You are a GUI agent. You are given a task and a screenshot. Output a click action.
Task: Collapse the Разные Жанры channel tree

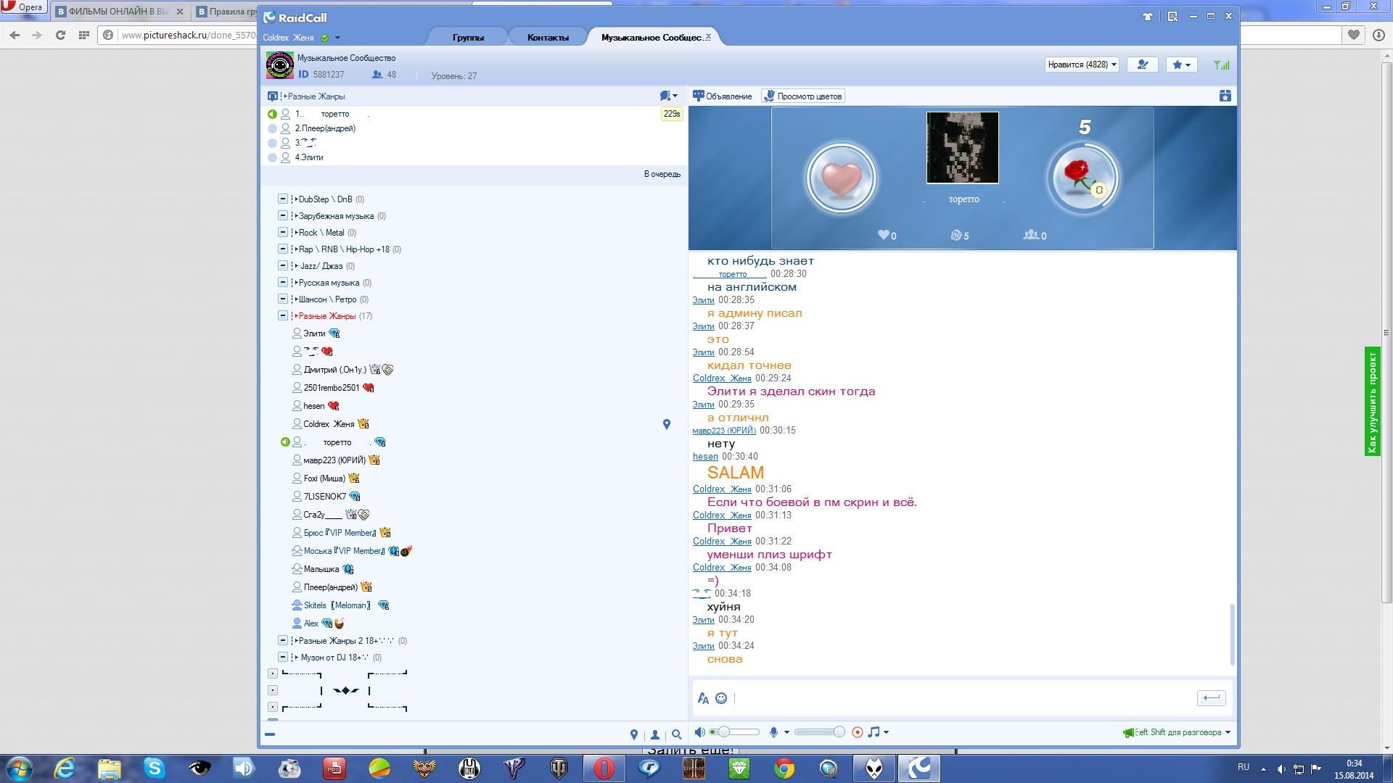283,315
